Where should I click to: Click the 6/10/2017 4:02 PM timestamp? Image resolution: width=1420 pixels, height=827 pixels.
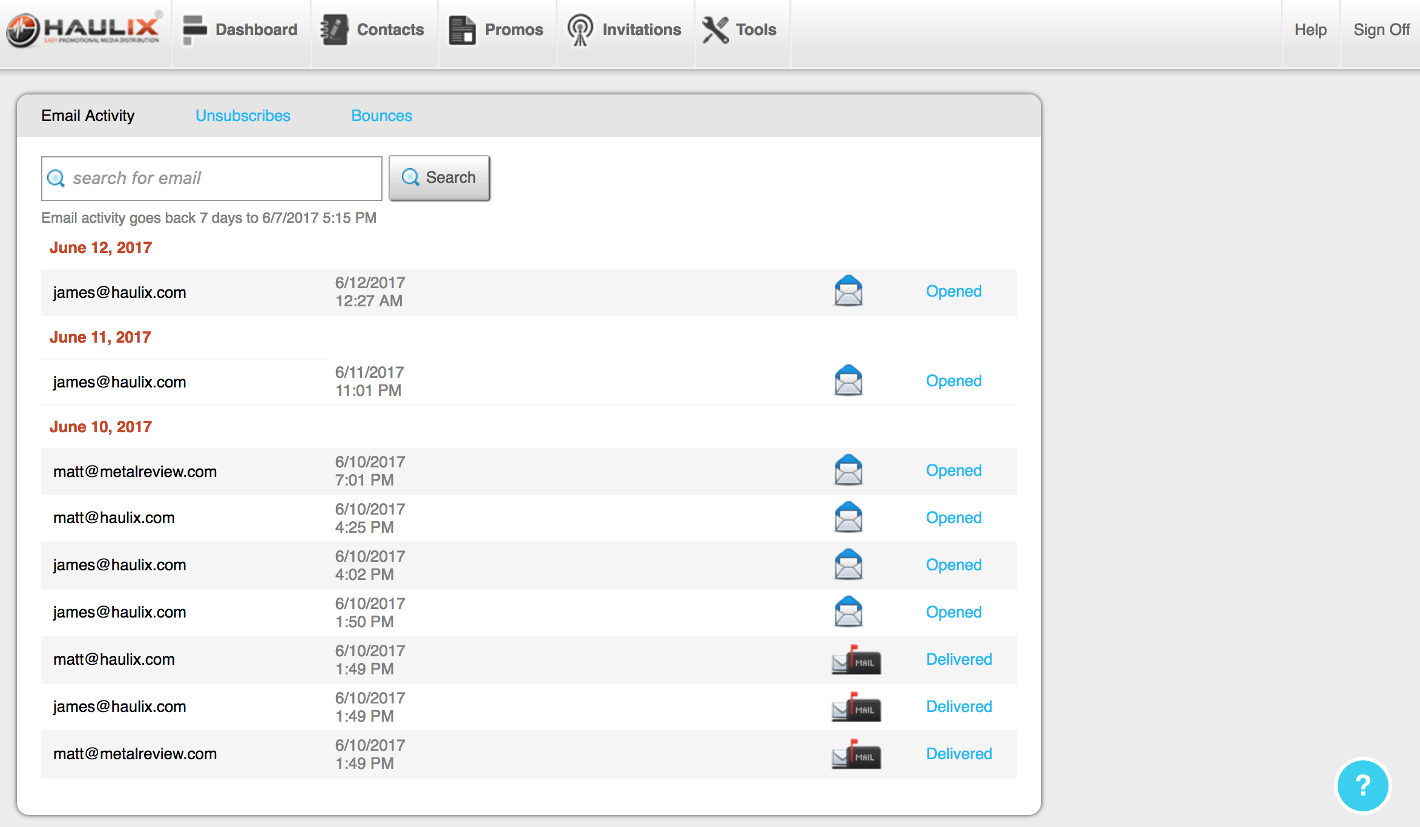tap(370, 565)
